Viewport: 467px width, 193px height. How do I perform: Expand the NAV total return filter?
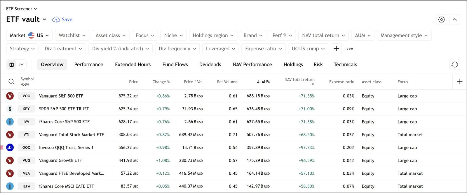point(323,35)
